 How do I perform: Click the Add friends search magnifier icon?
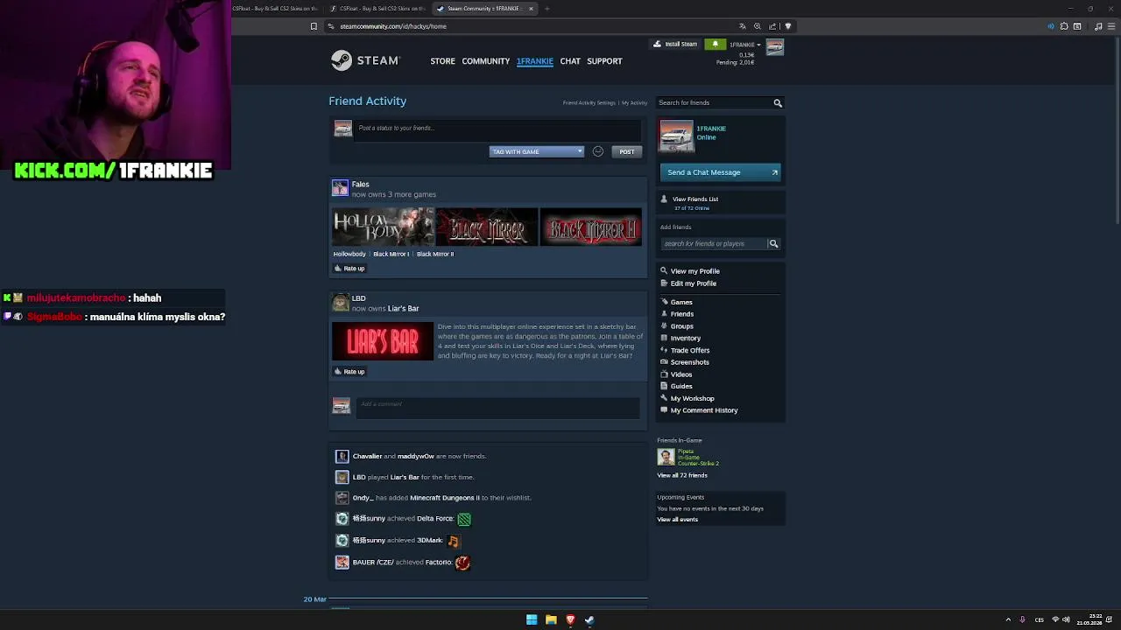click(x=772, y=244)
